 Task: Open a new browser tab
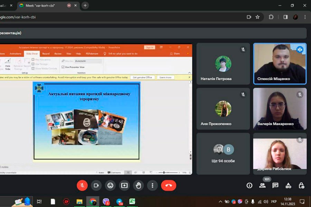click(85, 6)
